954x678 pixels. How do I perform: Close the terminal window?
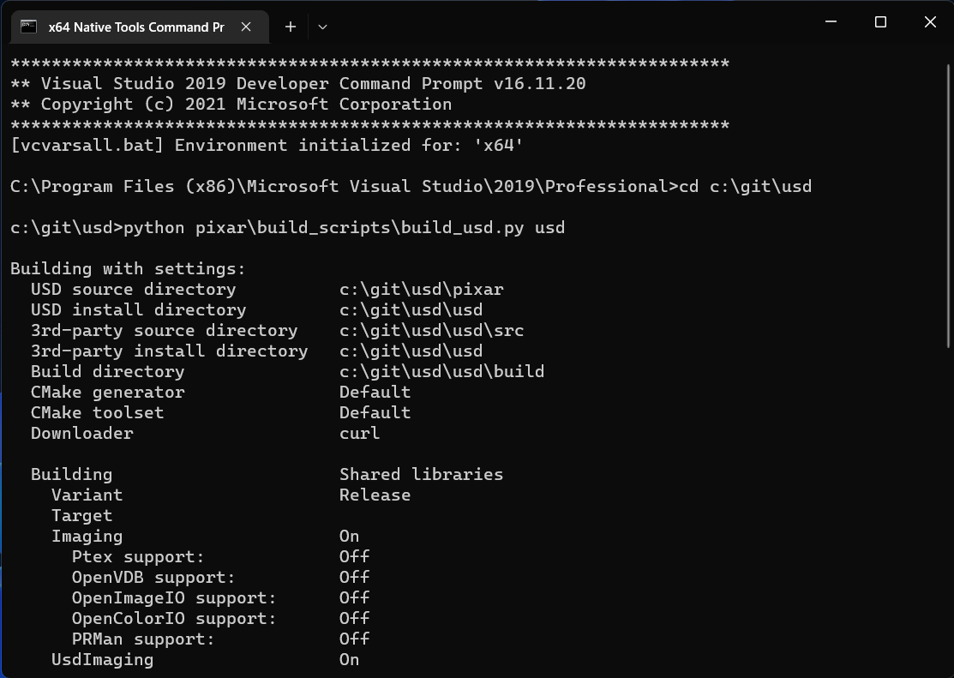coord(930,22)
